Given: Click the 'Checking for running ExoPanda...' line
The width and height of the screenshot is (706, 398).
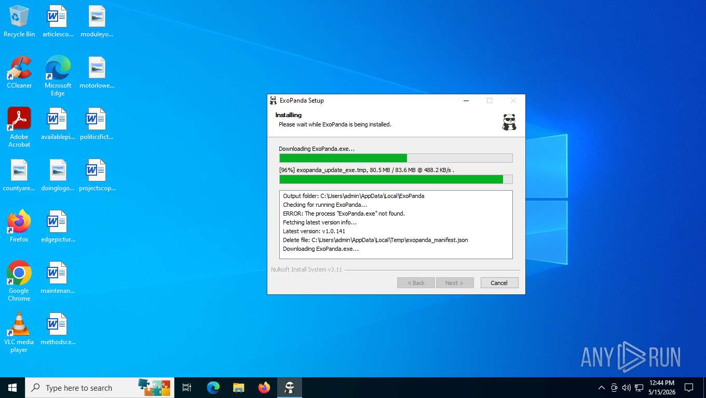Looking at the screenshot, I should (x=325, y=205).
